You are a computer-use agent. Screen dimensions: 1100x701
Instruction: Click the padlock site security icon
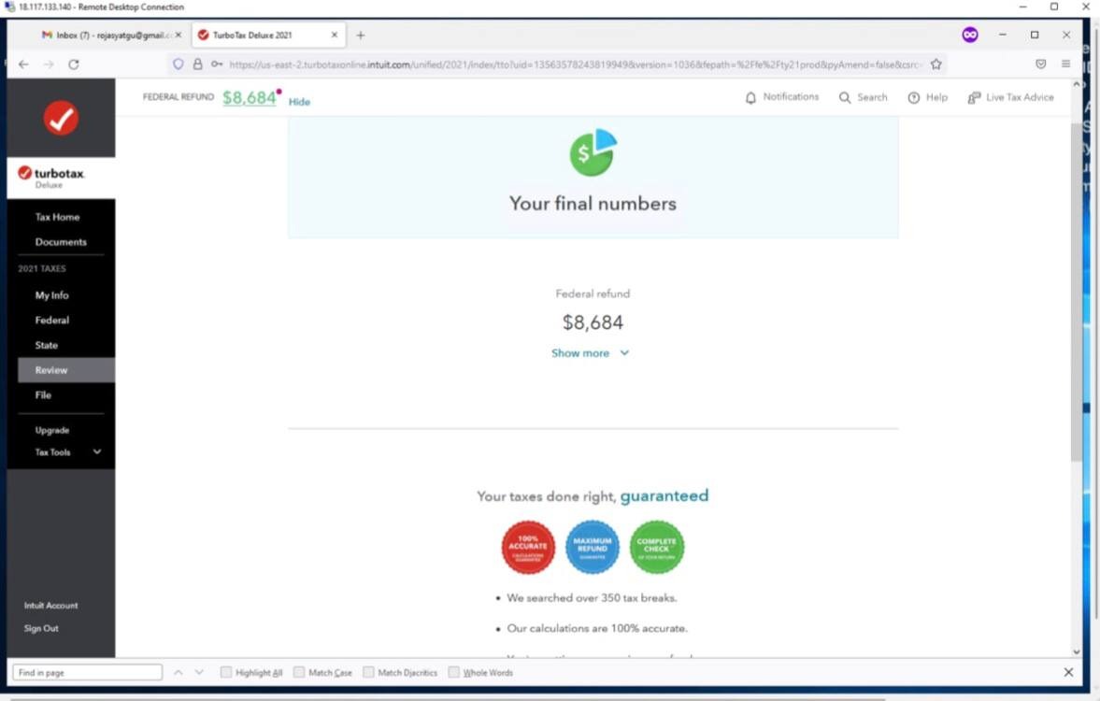coord(198,64)
